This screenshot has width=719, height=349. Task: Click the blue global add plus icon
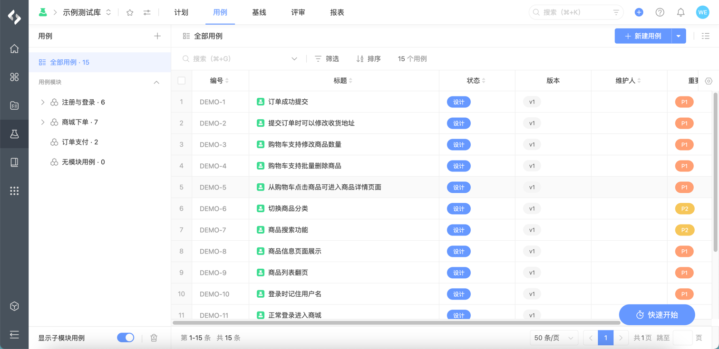tap(639, 12)
